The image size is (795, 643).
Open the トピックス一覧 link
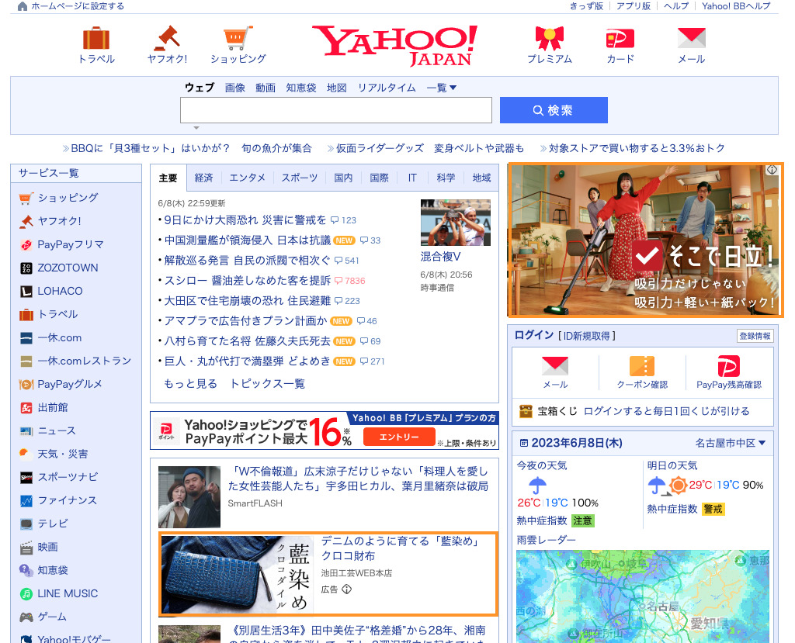[x=267, y=384]
